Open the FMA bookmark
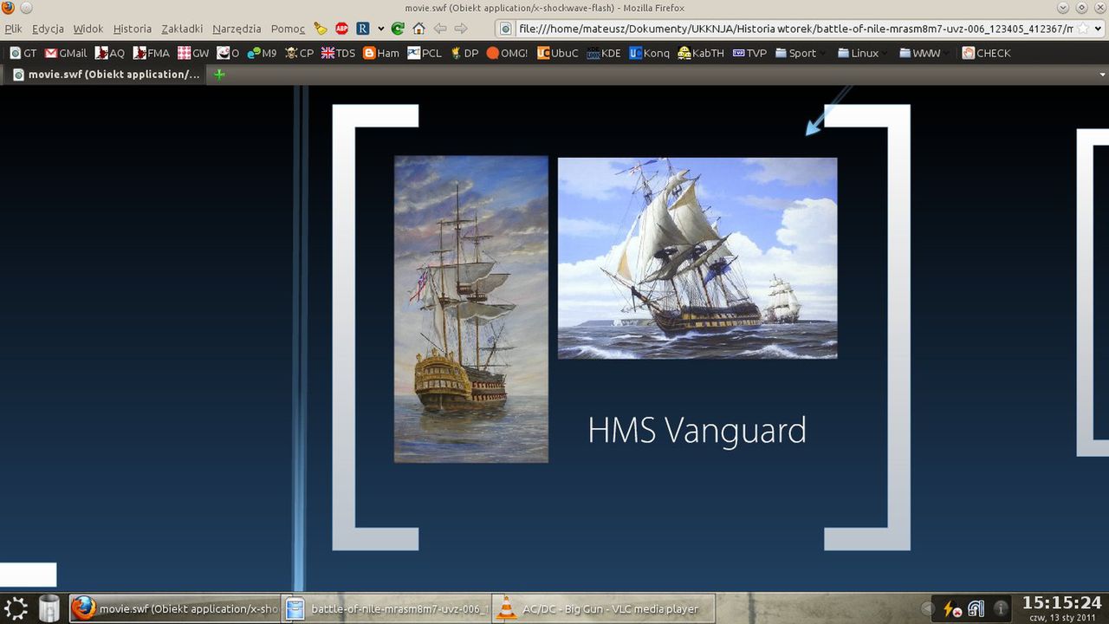Viewport: 1109px width, 624px height. [151, 53]
